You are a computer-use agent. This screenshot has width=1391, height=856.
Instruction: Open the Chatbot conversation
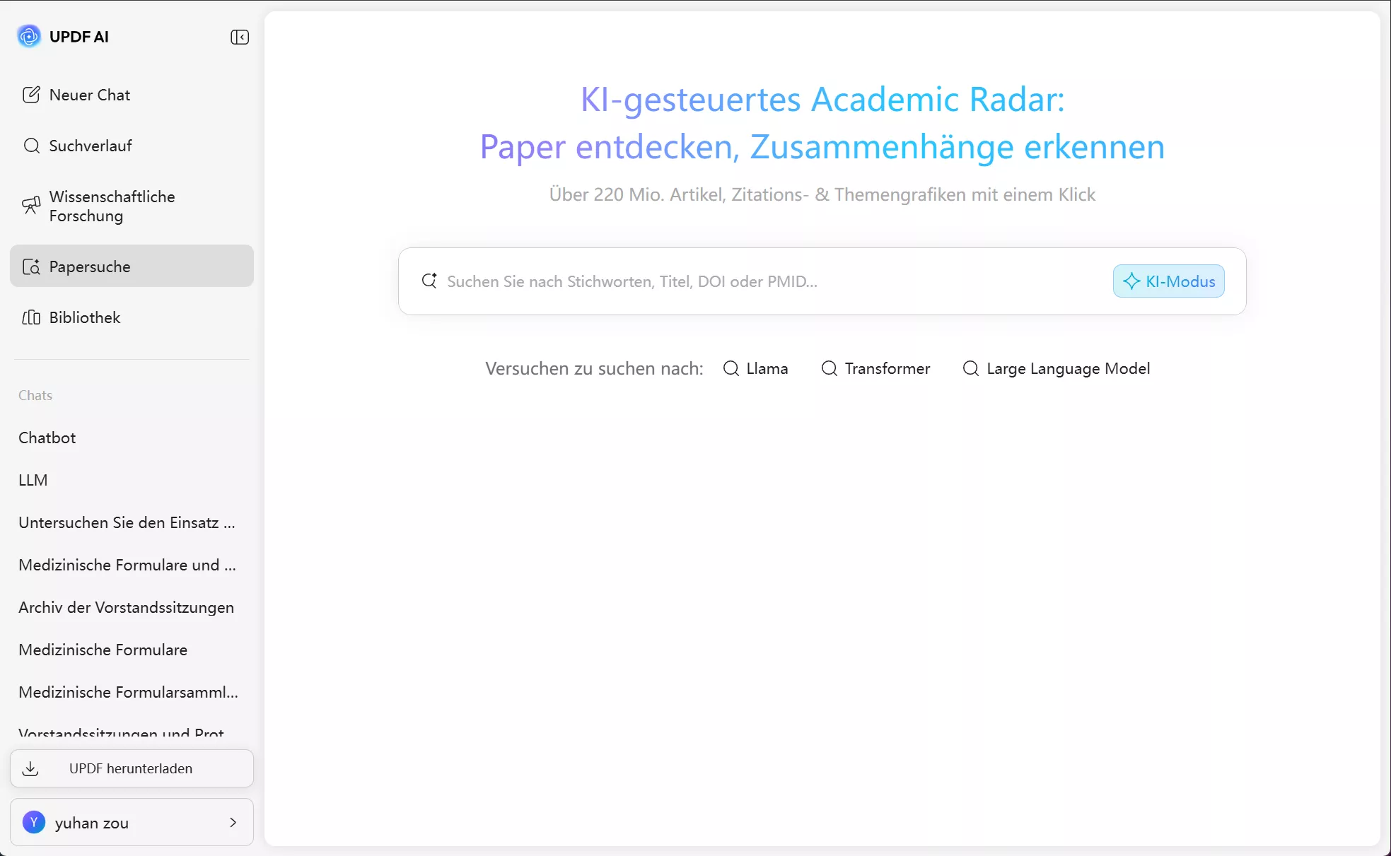pyautogui.click(x=47, y=437)
